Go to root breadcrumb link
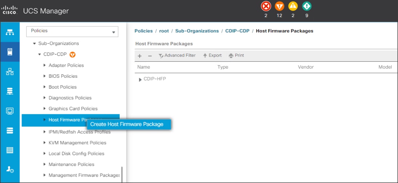Viewport: 398px width, 183px height. click(164, 31)
